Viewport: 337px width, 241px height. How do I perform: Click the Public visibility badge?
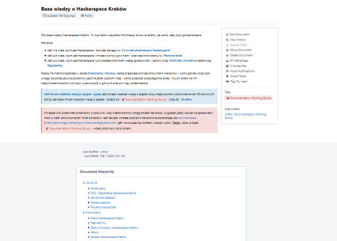coord(87,15)
